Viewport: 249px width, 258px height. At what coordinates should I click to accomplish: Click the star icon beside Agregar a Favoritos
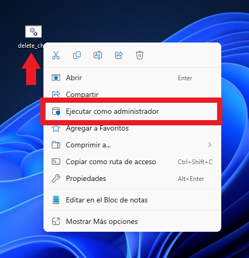56,128
